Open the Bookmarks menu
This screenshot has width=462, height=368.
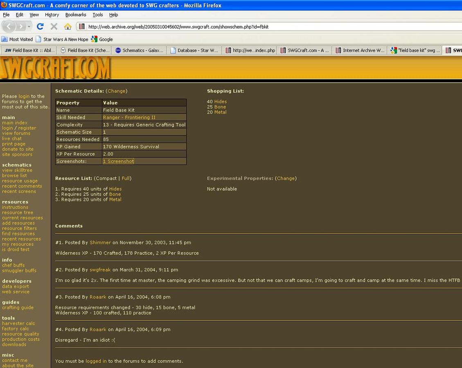click(x=76, y=15)
